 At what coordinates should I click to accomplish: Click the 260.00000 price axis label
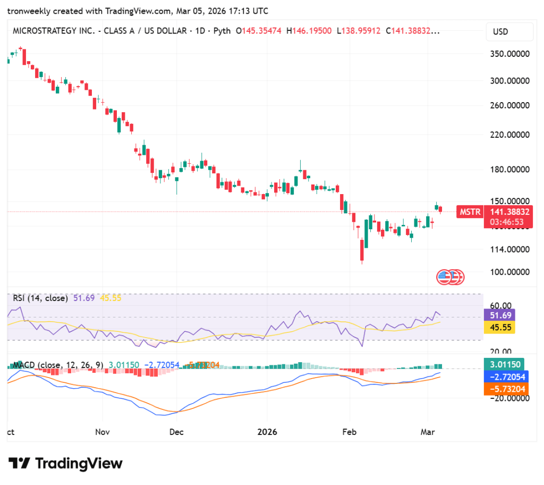pyautogui.click(x=509, y=105)
